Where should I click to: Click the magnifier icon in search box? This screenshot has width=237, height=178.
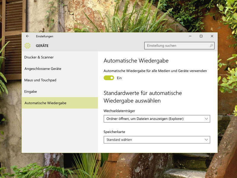[211, 46]
